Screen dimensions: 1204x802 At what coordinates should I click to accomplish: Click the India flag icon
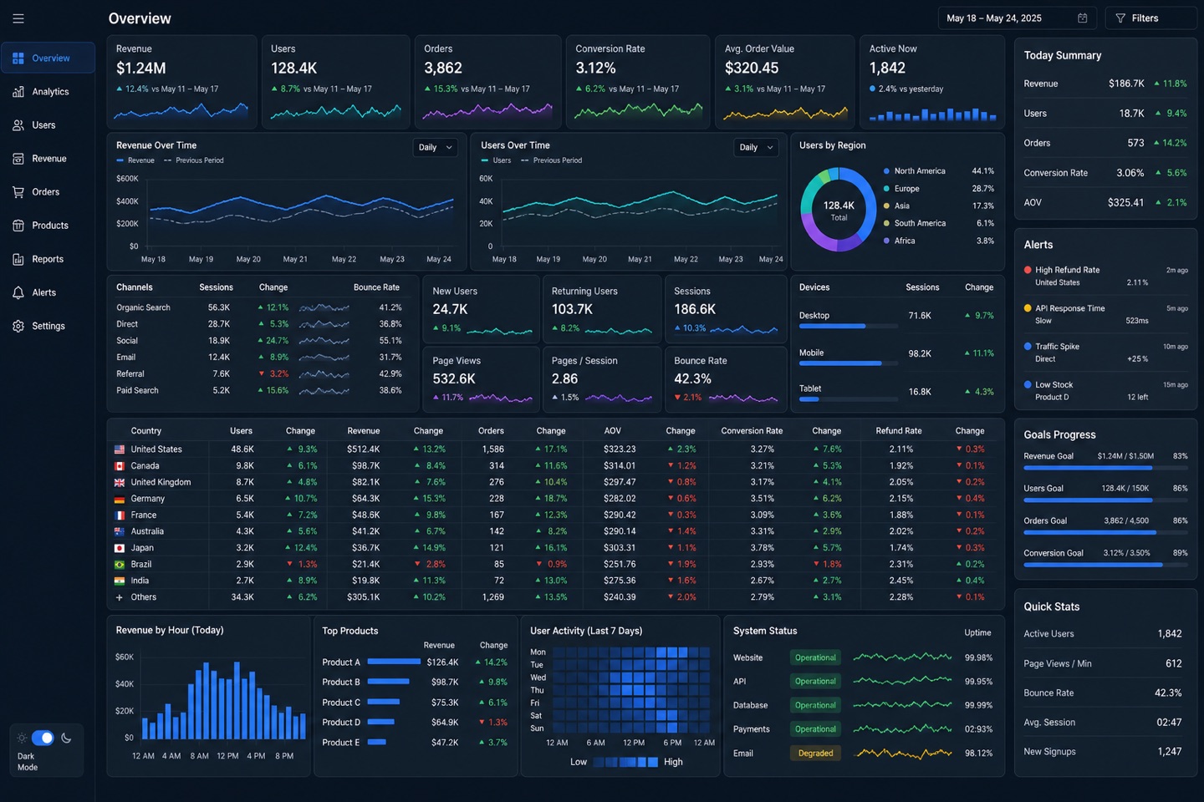[120, 581]
